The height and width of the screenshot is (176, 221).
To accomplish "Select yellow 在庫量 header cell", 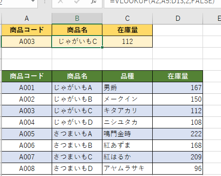I will pyautogui.click(x=127, y=30).
